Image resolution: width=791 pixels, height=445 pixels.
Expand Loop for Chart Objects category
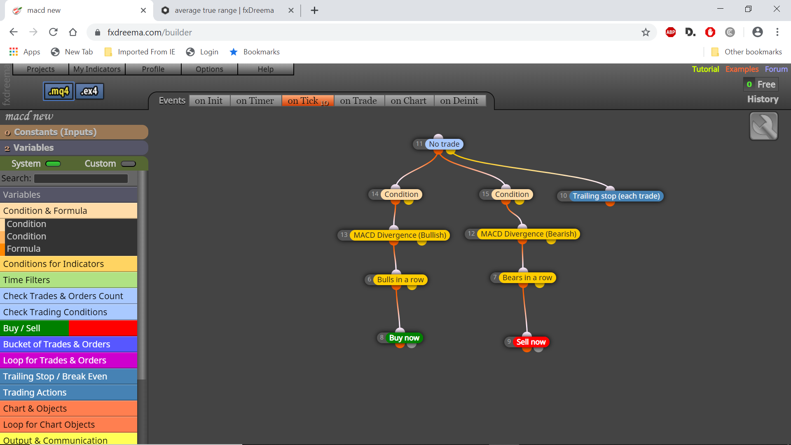(68, 424)
